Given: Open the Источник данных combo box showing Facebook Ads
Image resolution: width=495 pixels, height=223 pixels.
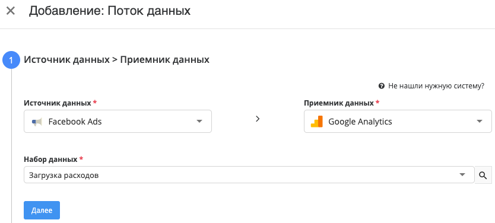Looking at the screenshot, I should click(x=118, y=121).
